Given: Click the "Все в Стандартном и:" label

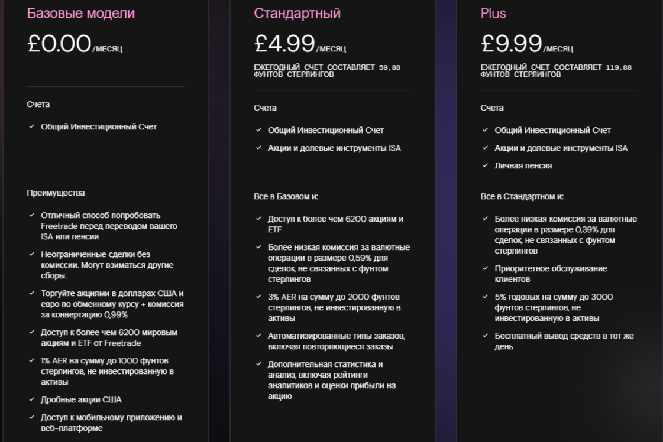Looking at the screenshot, I should coord(522,197).
